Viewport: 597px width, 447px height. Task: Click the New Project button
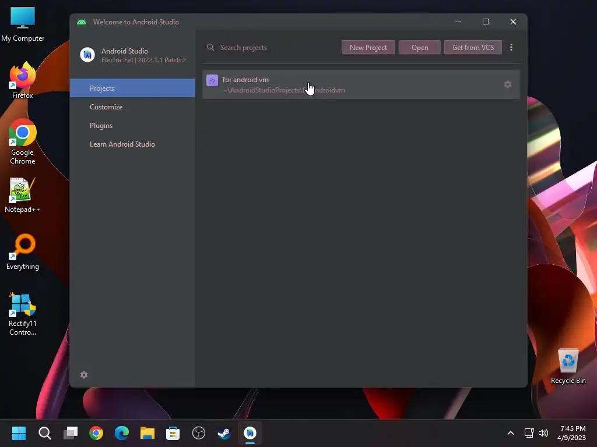[368, 48]
